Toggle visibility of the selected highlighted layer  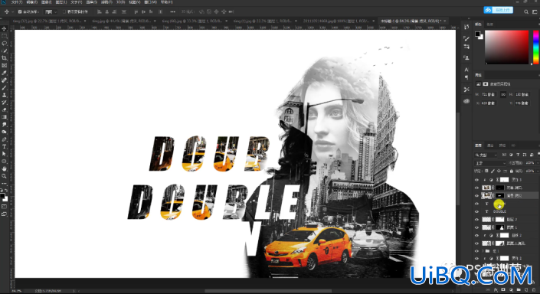coord(476,195)
